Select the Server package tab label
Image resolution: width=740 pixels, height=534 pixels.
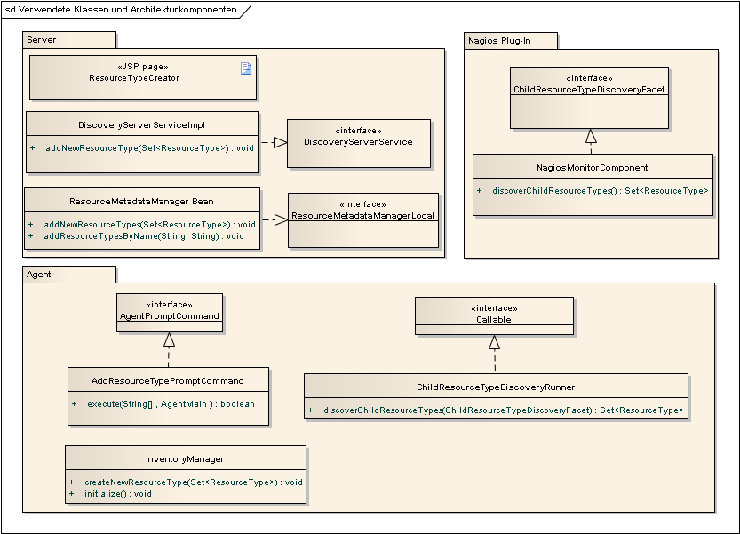click(x=42, y=40)
